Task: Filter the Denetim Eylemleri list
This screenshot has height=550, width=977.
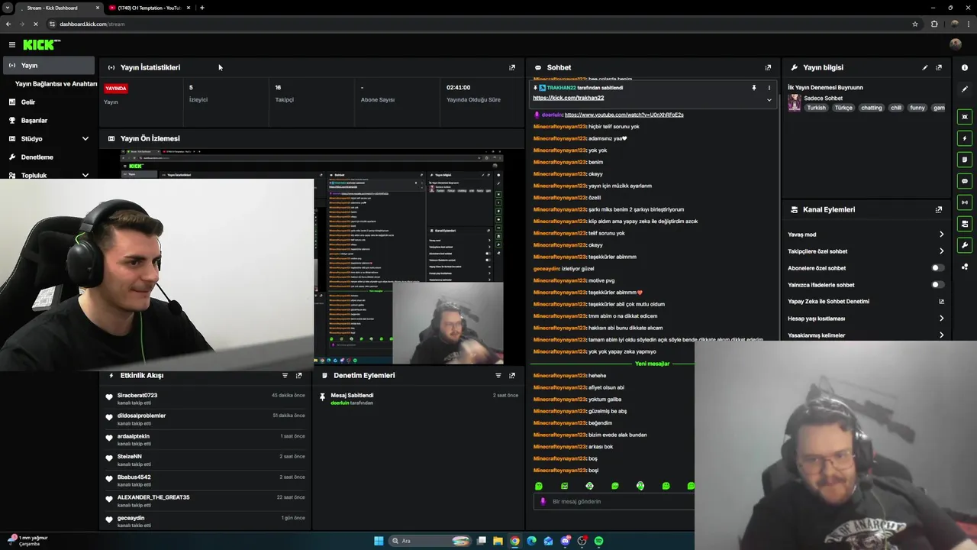Action: pos(498,376)
